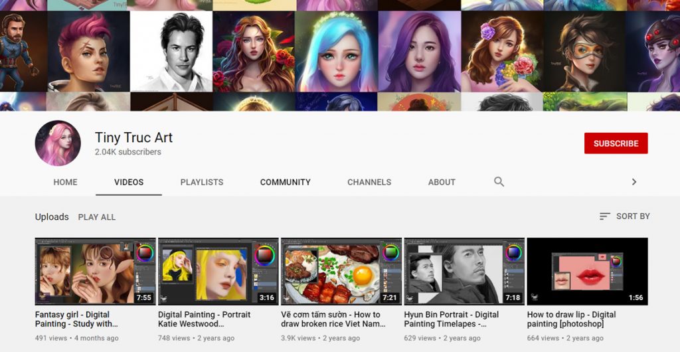Screen dimensions: 680x352
Task: Play the Katie Westwood portrait video thumbnail
Action: (x=218, y=271)
